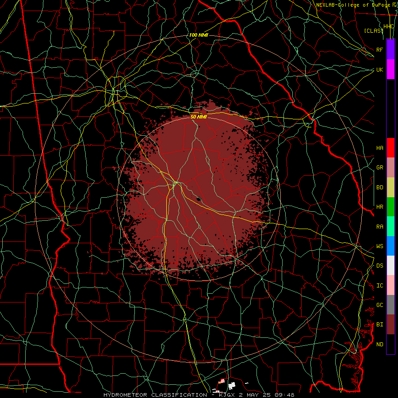Click the 2 MAY 25 date stamp

coord(254,395)
